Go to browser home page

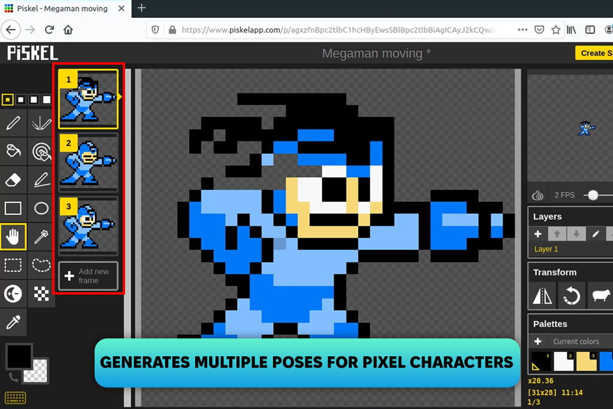[68, 30]
